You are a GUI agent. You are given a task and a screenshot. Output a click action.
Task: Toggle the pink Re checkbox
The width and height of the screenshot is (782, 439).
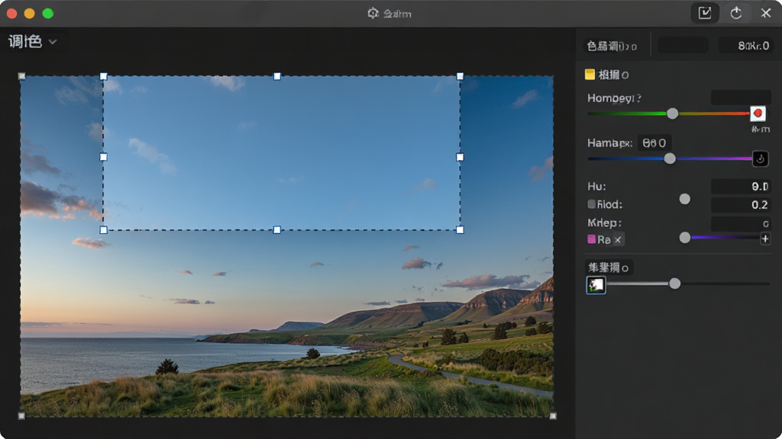point(592,239)
